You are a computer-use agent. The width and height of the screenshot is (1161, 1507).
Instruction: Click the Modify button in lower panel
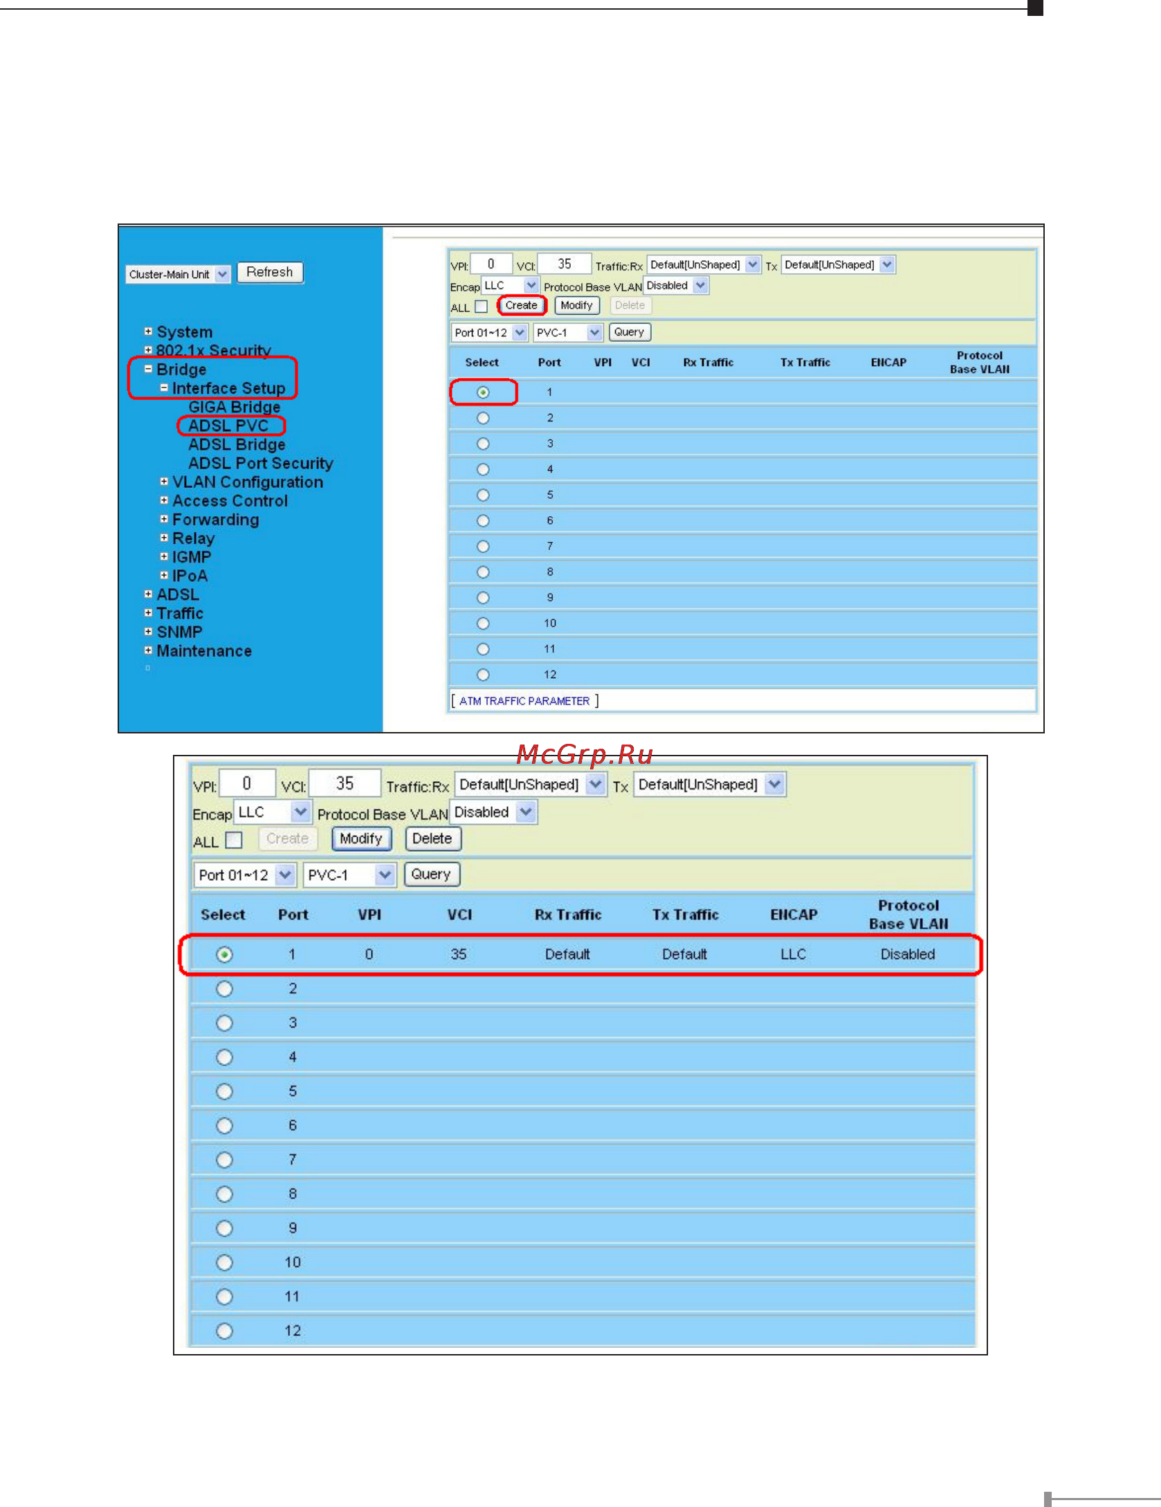(361, 839)
